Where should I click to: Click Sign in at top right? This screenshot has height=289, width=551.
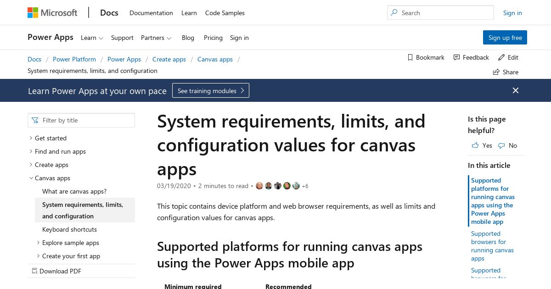pos(512,13)
